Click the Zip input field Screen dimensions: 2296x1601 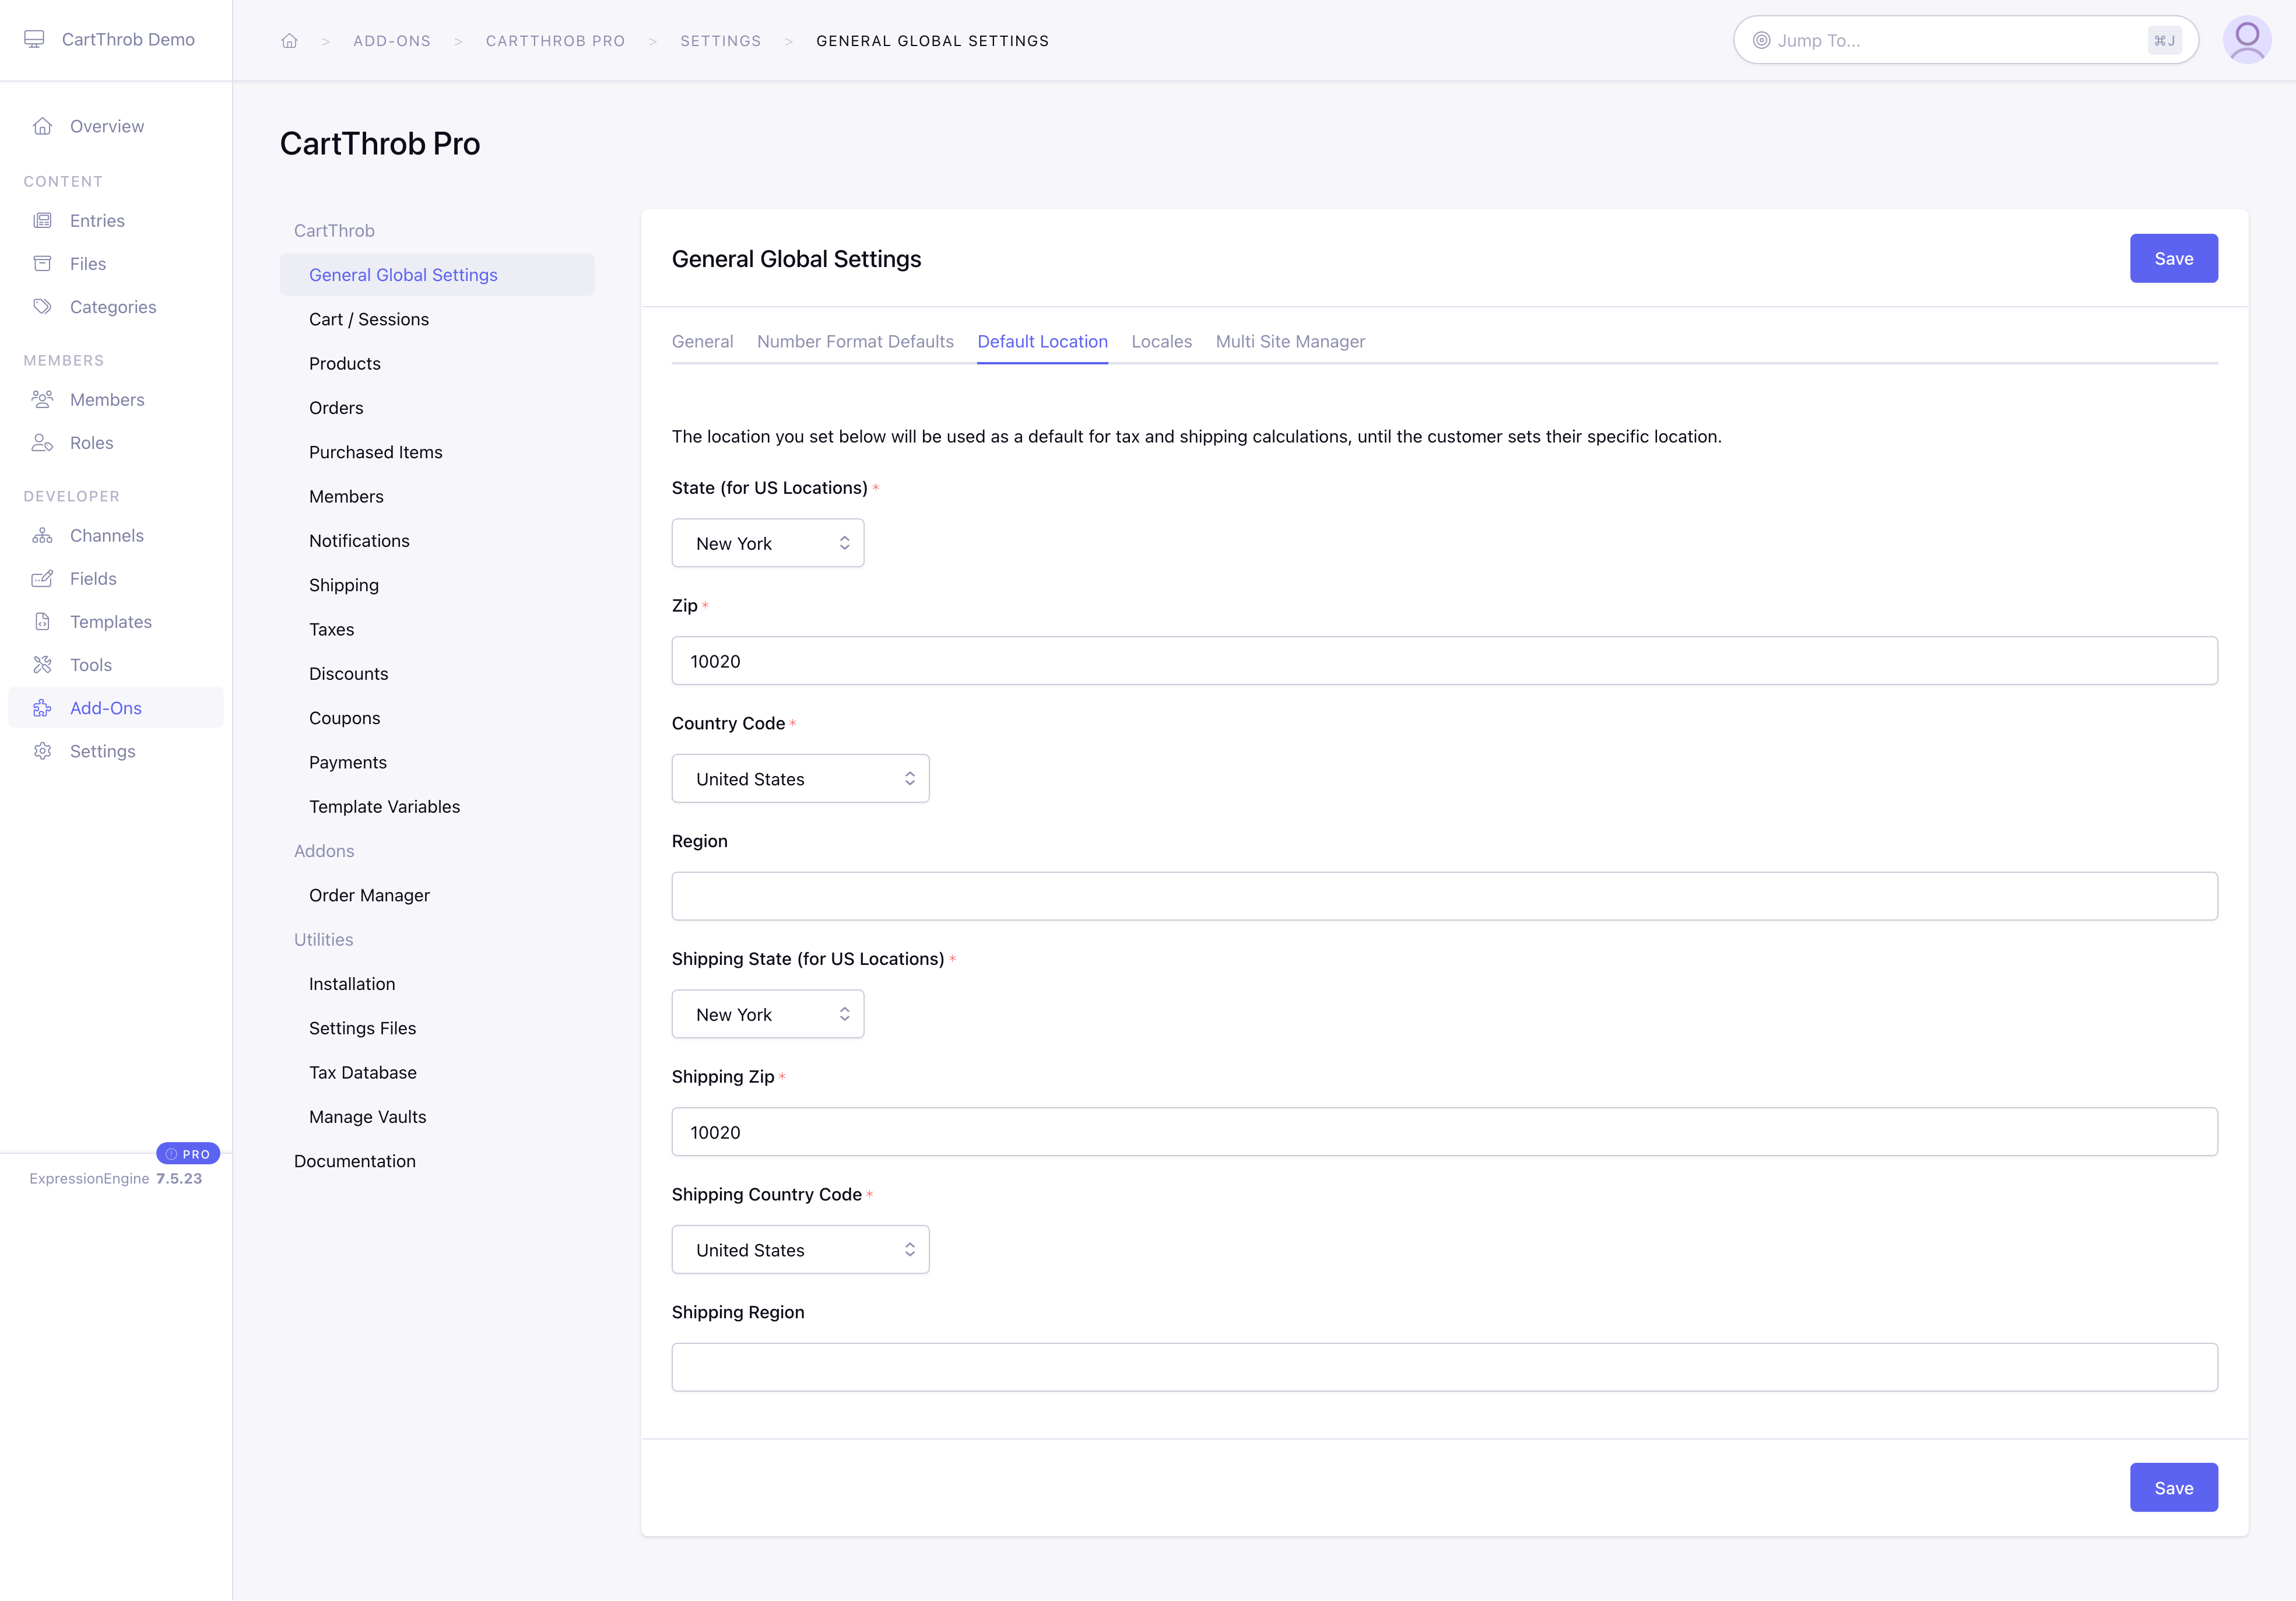[x=1444, y=661]
